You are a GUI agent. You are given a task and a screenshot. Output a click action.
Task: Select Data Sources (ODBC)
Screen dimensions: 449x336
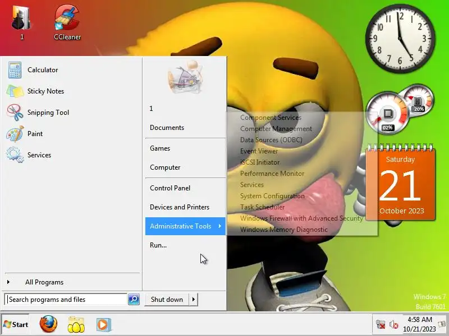pyautogui.click(x=302, y=140)
